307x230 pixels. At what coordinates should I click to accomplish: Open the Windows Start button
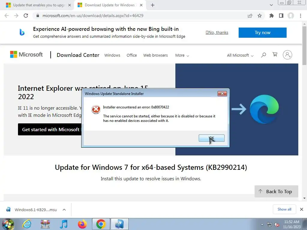pos(8,224)
